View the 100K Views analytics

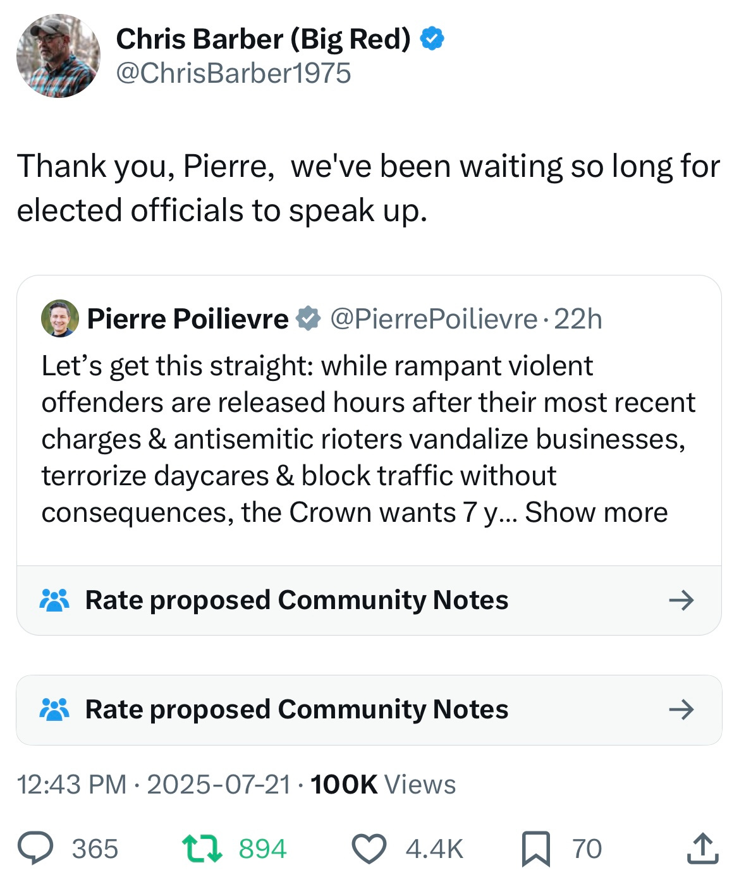tap(383, 784)
